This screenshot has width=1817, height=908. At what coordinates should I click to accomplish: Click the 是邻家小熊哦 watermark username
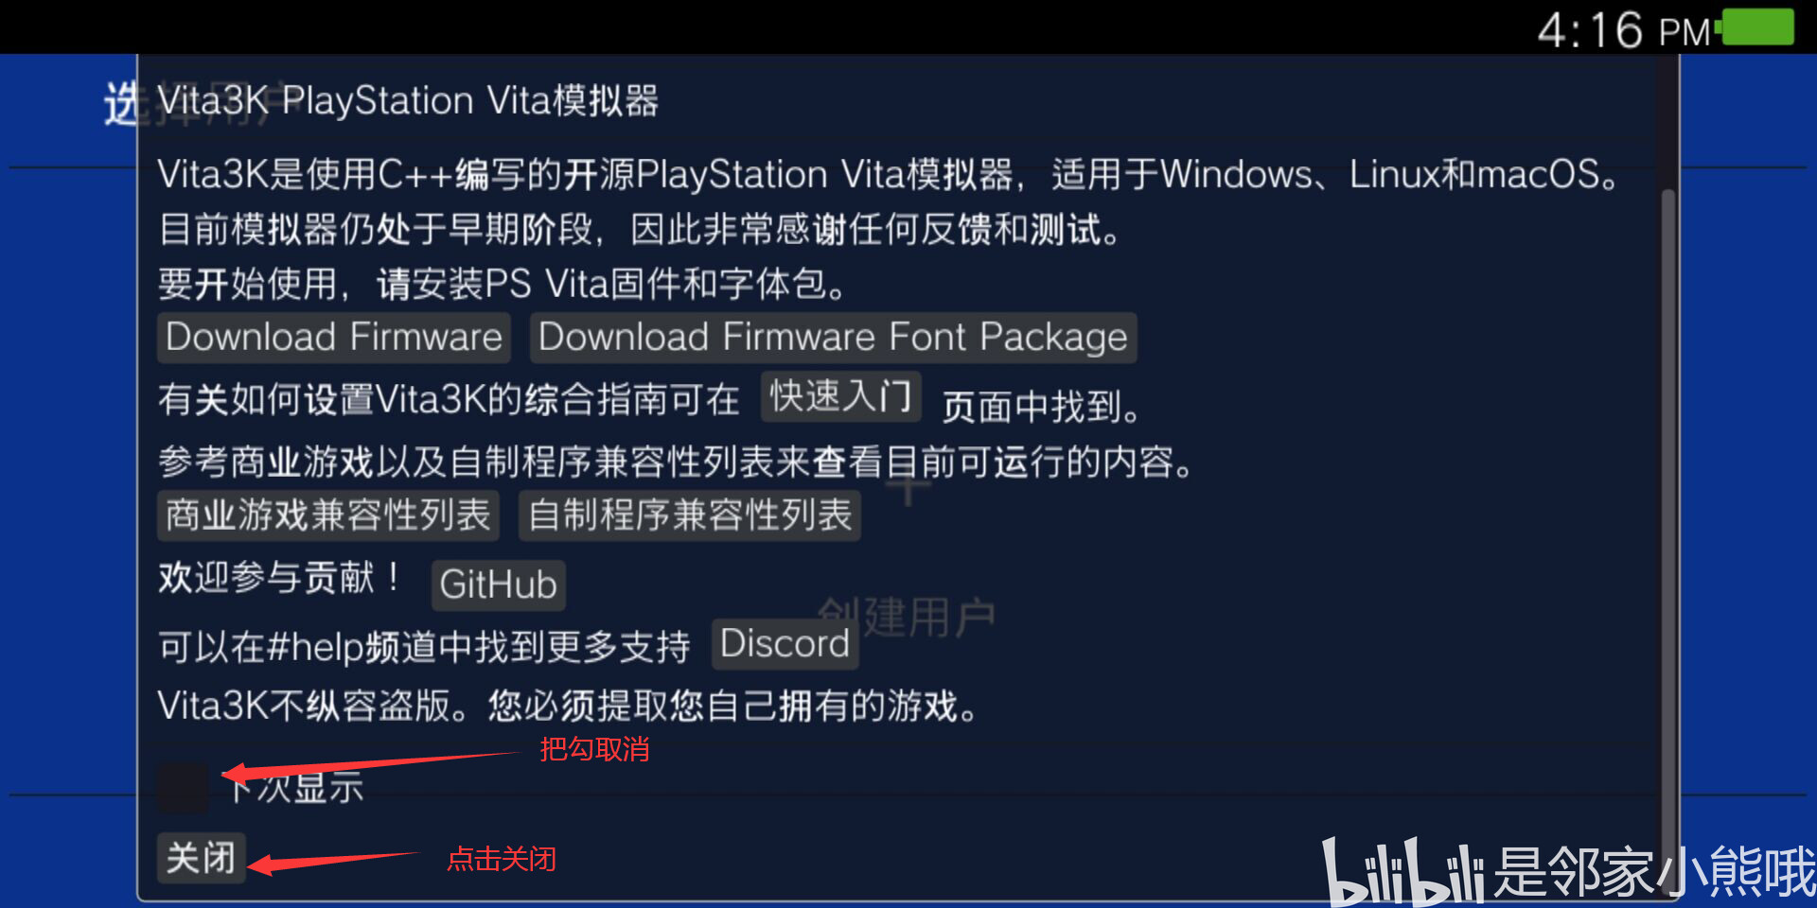coord(1654,872)
